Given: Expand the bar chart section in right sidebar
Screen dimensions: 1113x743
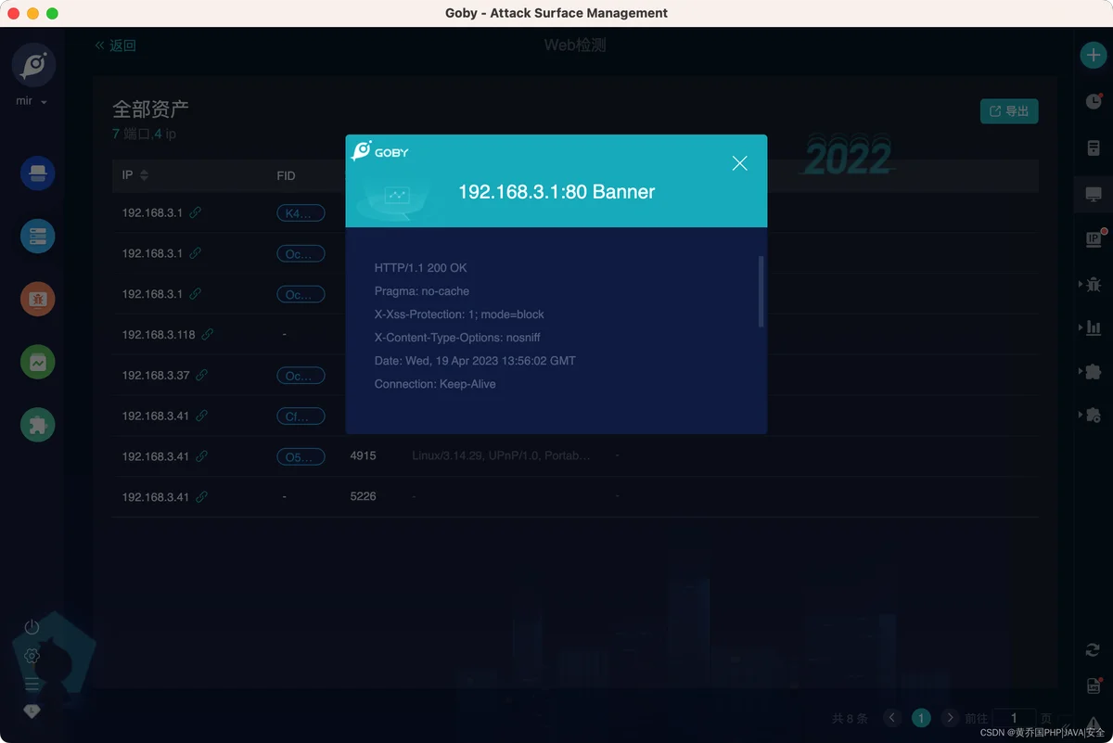Looking at the screenshot, I should pos(1092,327).
